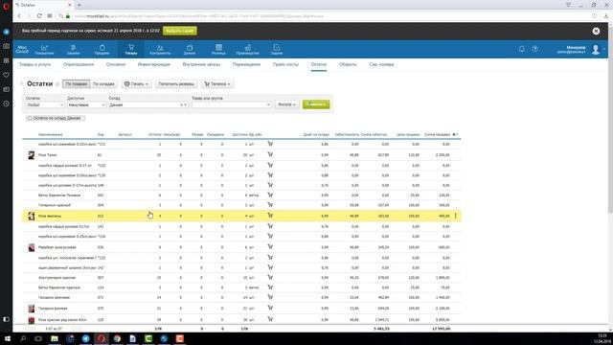Screen dimensions: 613x345
Task: Open the Тележка dropdown
Action: point(217,83)
